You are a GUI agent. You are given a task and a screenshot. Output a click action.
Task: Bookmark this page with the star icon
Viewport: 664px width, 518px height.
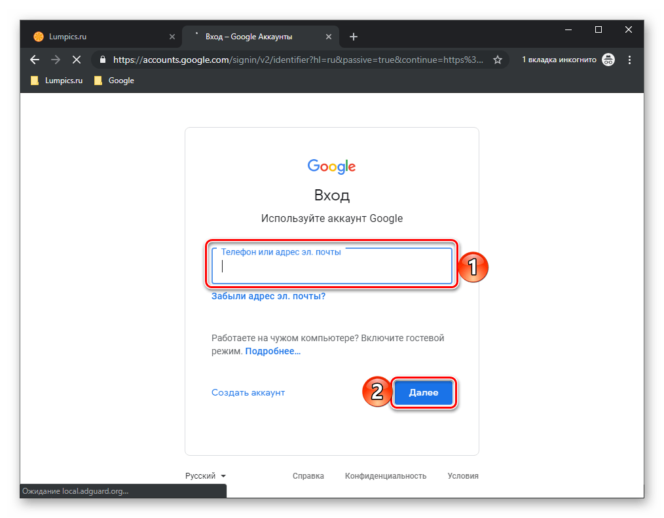pyautogui.click(x=498, y=60)
